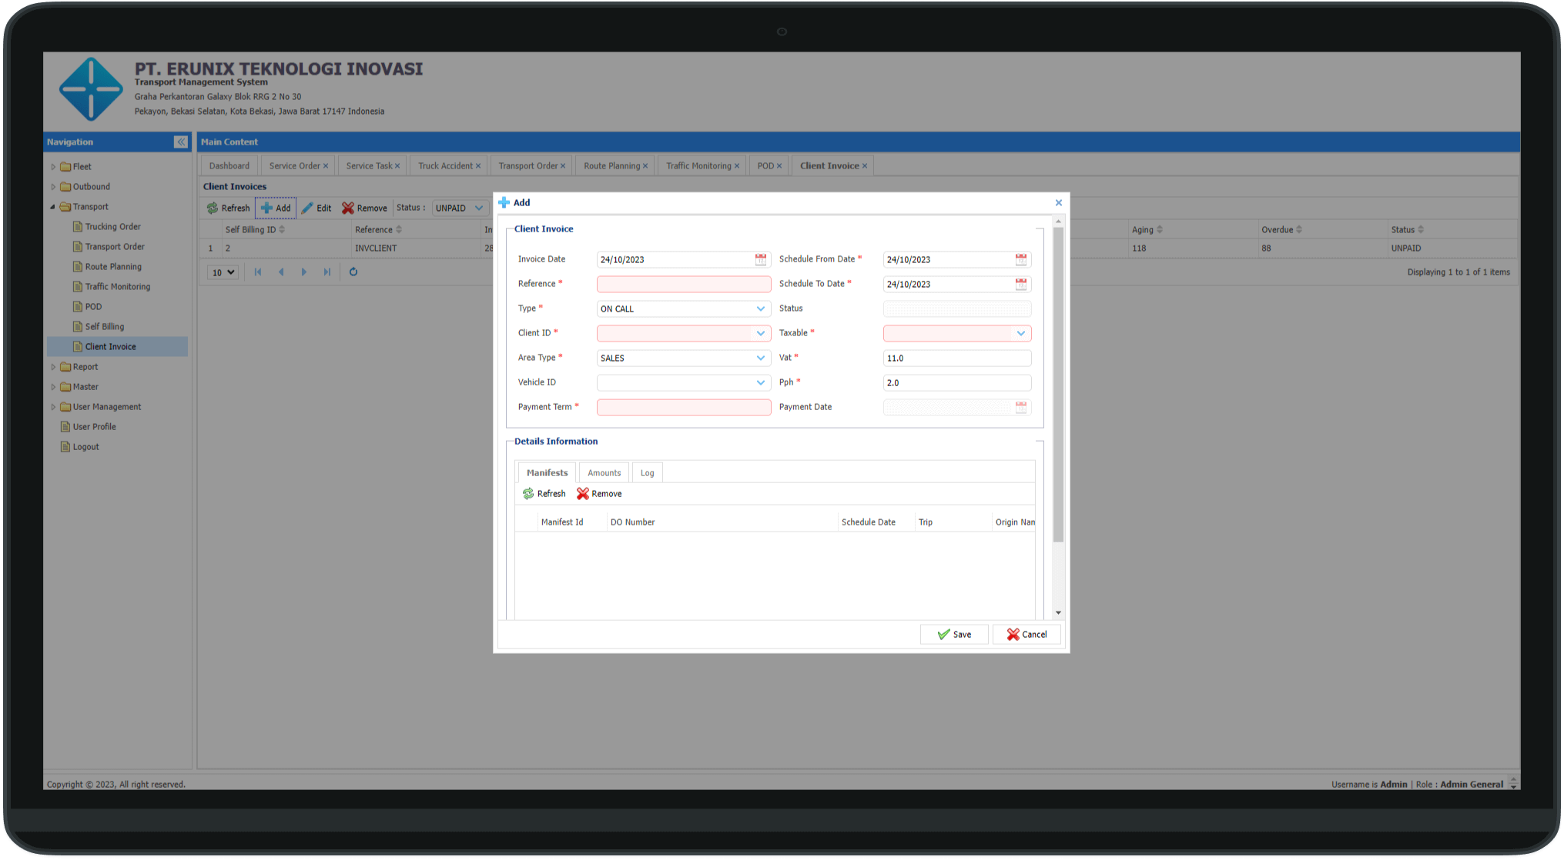The image size is (1564, 860).
Task: Go to the previous page of the grid
Action: click(x=281, y=272)
